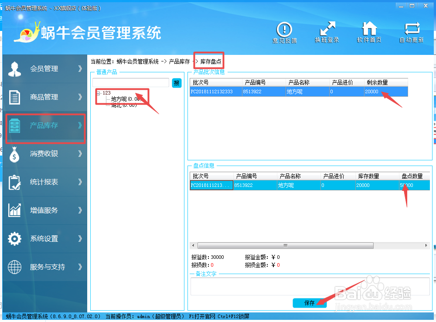
Task: Click 库存数量 column header
Action: point(377,176)
